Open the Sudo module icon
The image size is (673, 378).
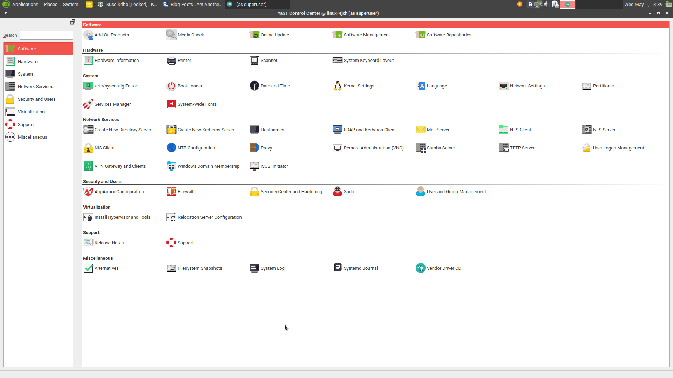(337, 191)
